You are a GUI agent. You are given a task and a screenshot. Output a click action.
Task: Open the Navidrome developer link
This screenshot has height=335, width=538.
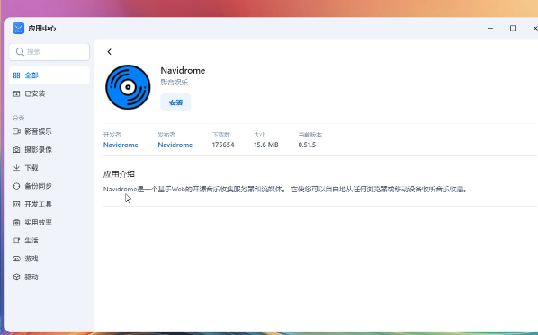tap(121, 145)
